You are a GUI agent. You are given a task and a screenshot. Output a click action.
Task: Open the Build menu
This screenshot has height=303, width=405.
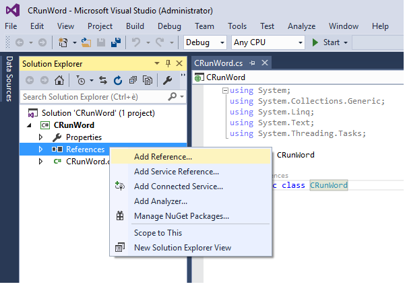click(x=135, y=26)
